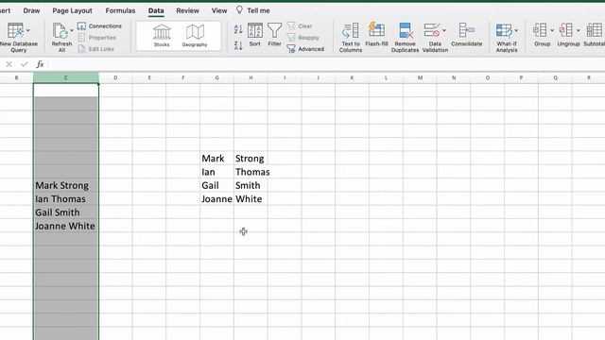This screenshot has width=605, height=340.
Task: Expand Data Validation dropdown arrow
Action: 444,30
